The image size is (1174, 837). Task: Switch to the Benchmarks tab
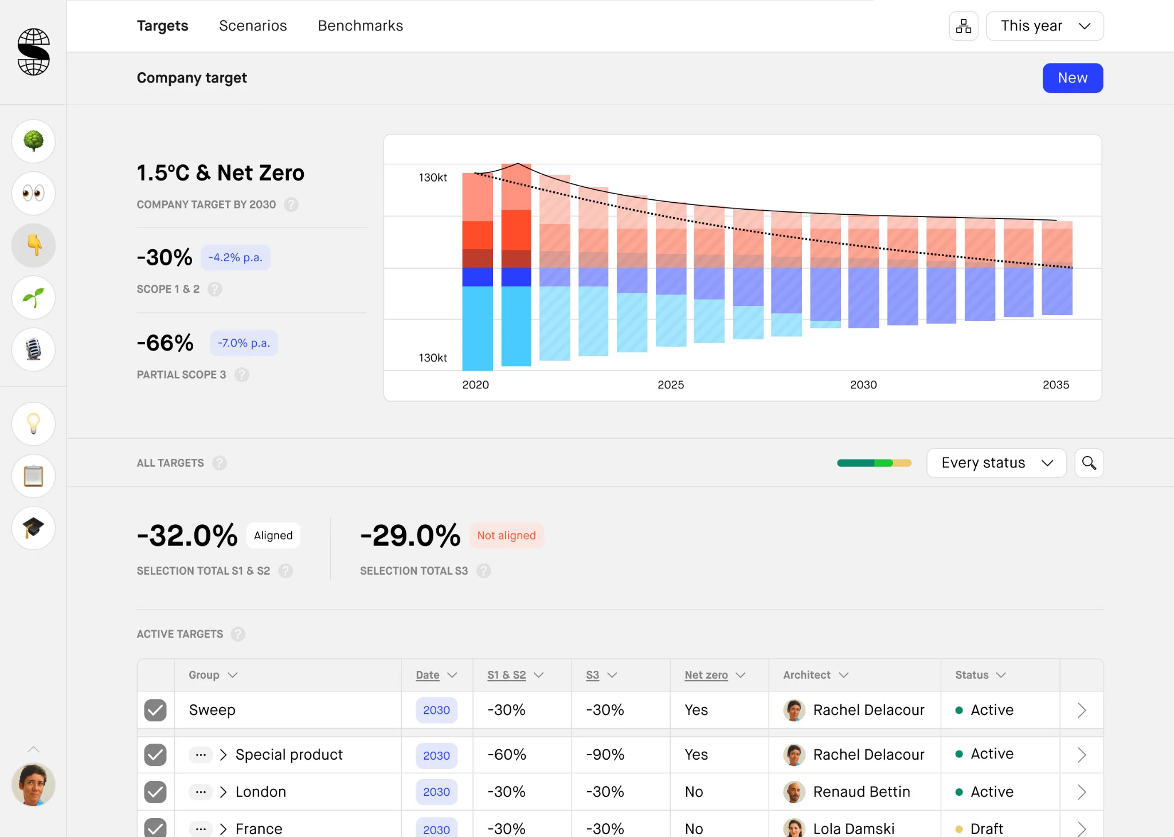coord(361,26)
